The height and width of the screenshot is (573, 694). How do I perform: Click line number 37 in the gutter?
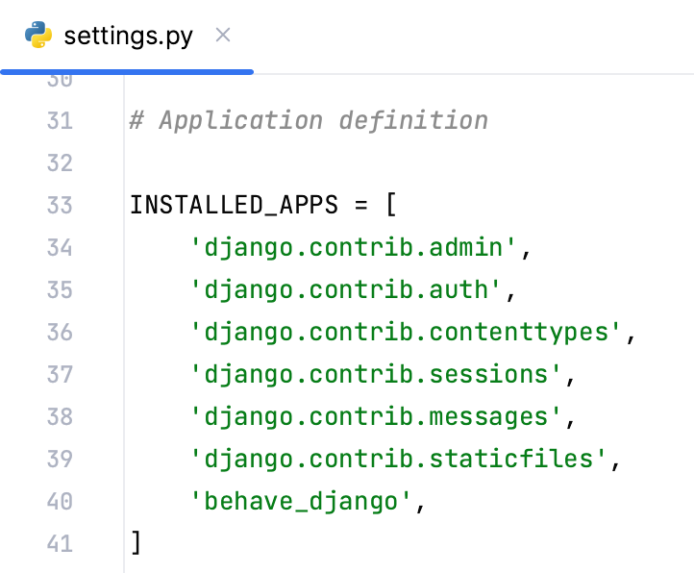tap(60, 375)
